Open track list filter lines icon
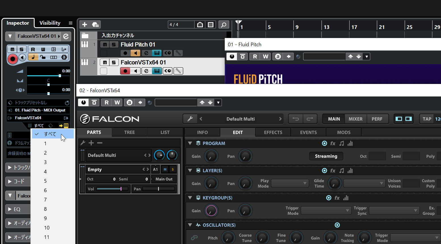441x244 pixels. click(x=211, y=25)
